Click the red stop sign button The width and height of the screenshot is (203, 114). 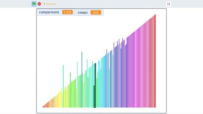point(39,4)
